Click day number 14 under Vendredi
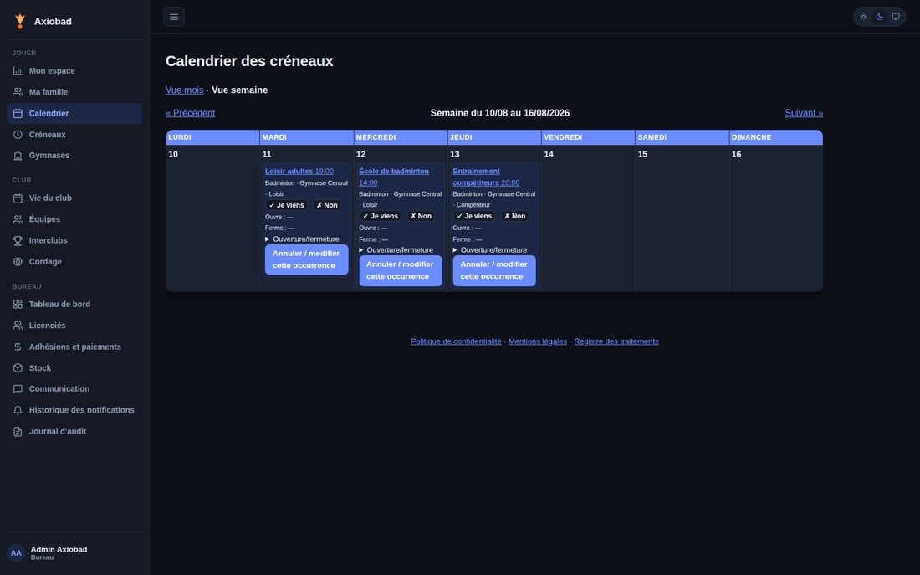 [x=549, y=154]
